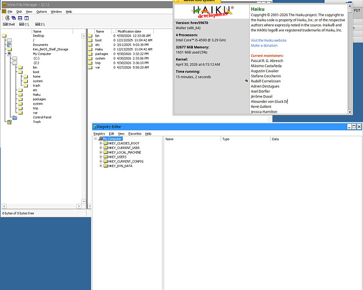363x290 pixels.
Task: Open the Options menu
Action: [x=42, y=12]
